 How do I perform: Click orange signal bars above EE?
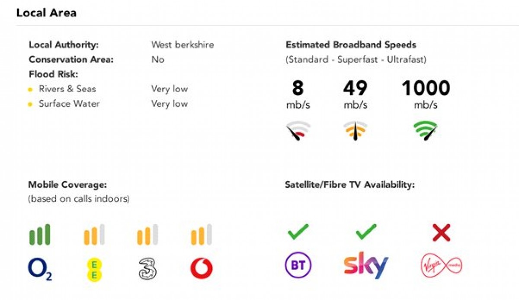tap(94, 235)
